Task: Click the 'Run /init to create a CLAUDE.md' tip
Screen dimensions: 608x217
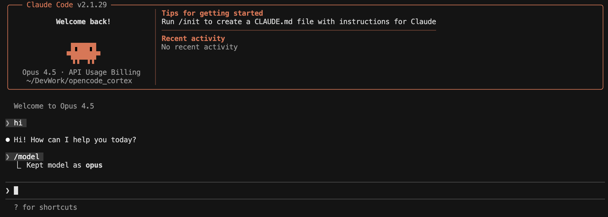Action: tap(299, 22)
